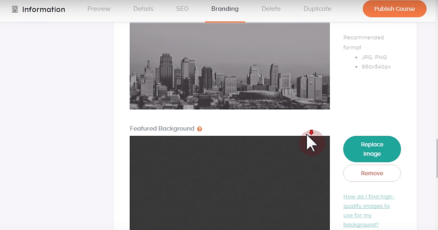The height and width of the screenshot is (230, 438).
Task: Click the Featured Background label
Action: click(x=162, y=129)
